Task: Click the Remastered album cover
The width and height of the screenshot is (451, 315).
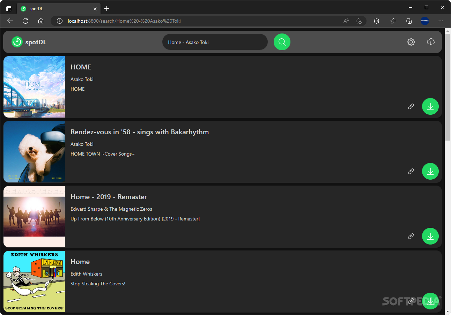Action: (34, 217)
